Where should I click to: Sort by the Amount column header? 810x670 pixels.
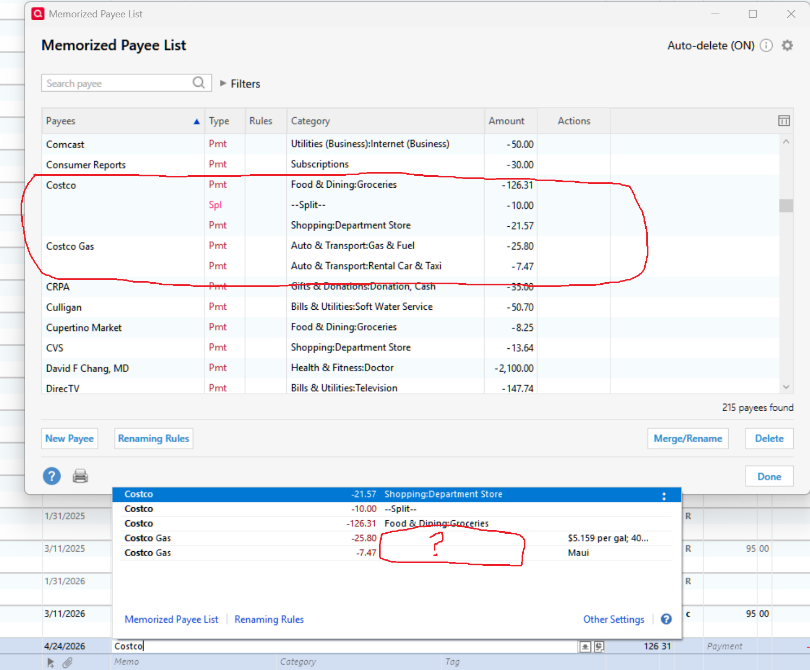511,121
